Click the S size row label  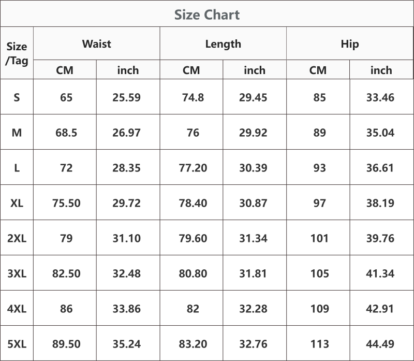point(17,97)
